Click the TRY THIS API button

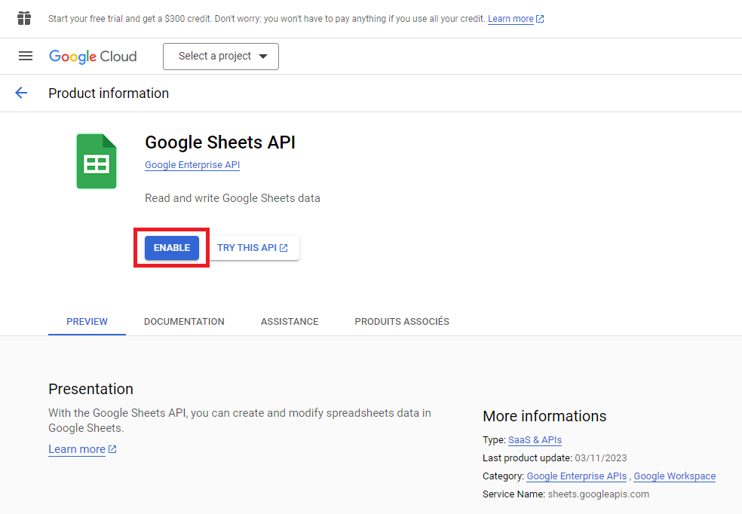pos(248,247)
